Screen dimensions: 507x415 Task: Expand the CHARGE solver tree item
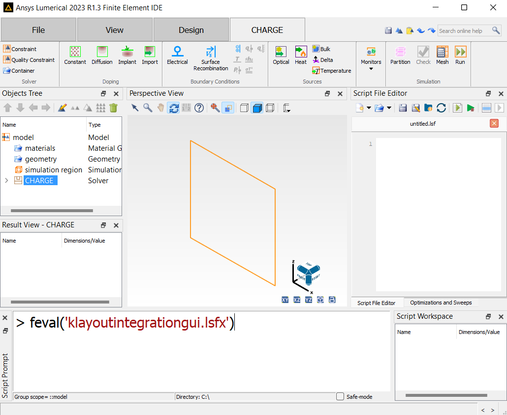click(5, 180)
